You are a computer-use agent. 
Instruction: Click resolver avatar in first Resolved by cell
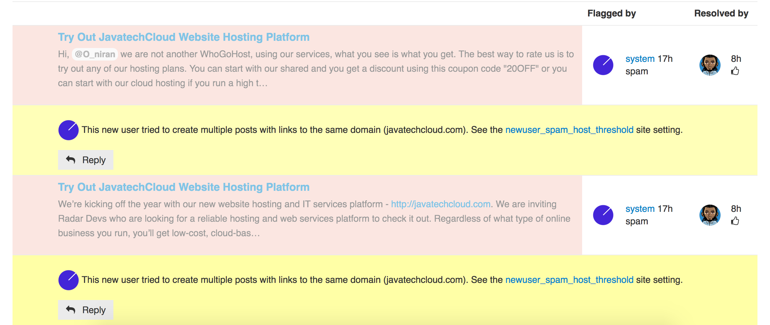(710, 65)
